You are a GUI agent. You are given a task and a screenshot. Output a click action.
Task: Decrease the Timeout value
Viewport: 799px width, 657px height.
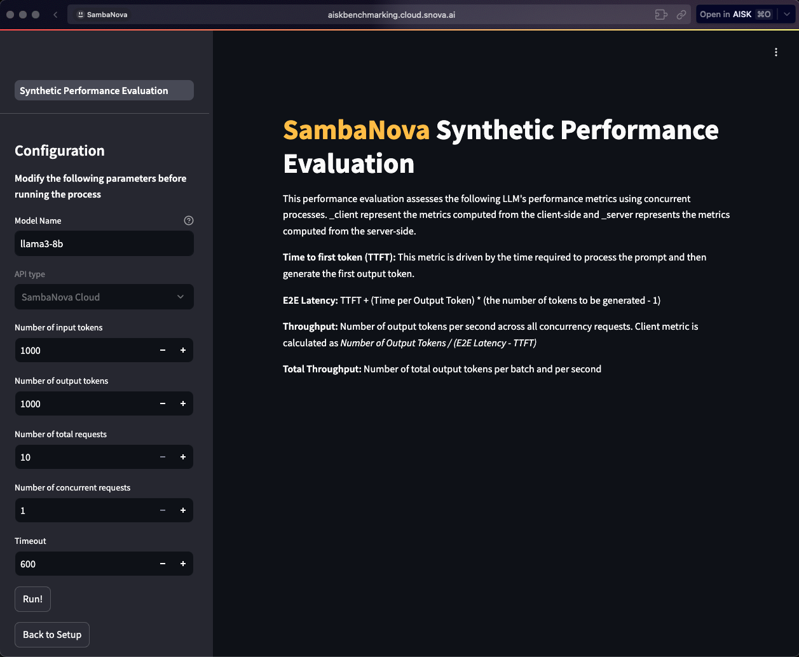162,564
